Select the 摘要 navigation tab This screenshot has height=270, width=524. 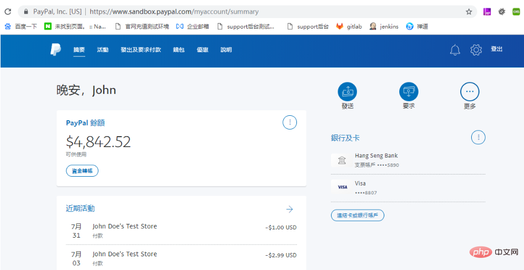[x=79, y=50]
